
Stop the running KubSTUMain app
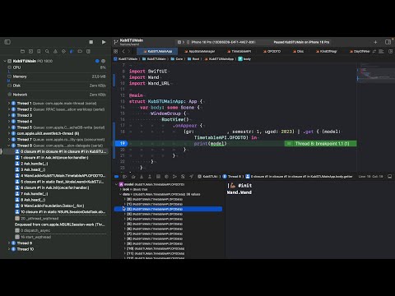point(91,42)
